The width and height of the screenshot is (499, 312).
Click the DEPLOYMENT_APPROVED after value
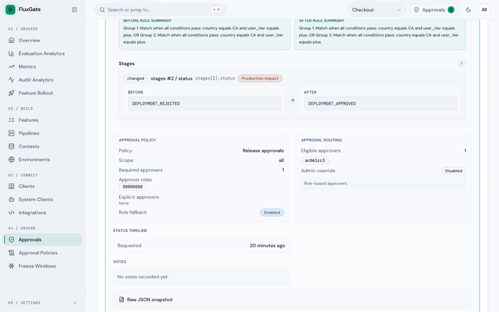click(380, 104)
